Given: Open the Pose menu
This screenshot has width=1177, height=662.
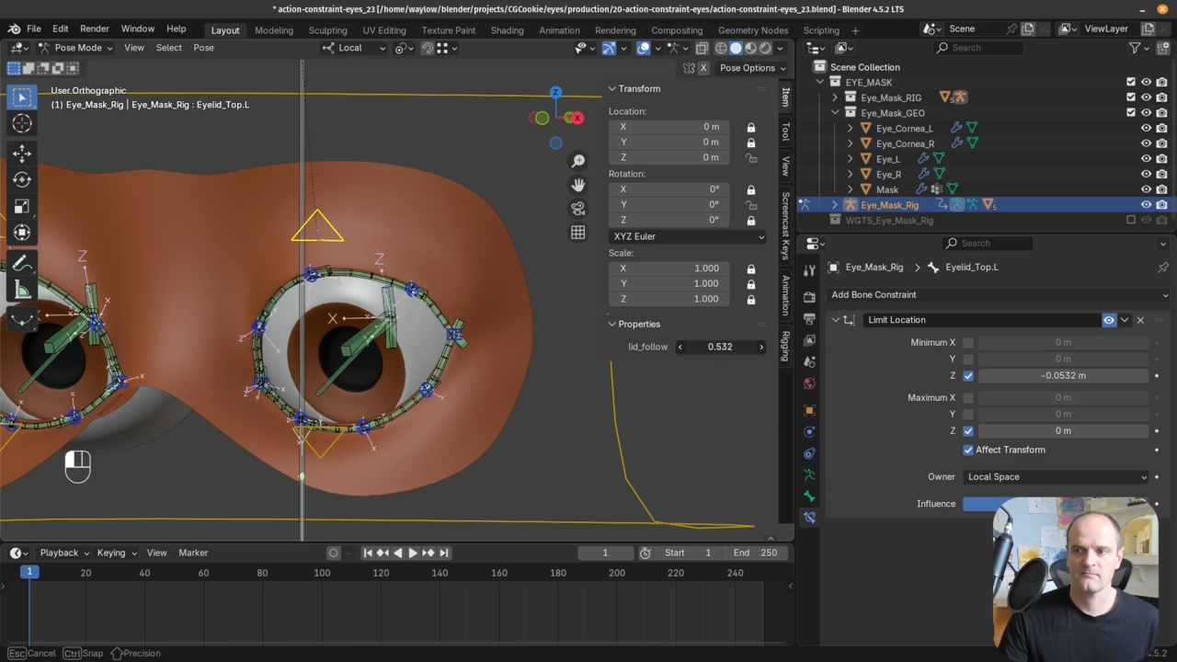Looking at the screenshot, I should (x=203, y=48).
